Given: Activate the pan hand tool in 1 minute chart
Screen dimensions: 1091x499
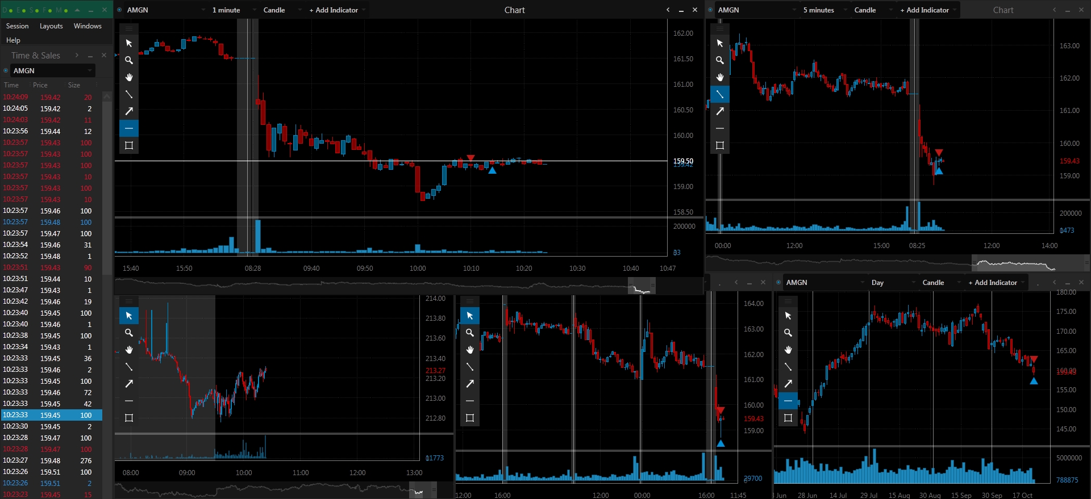Looking at the screenshot, I should point(129,77).
